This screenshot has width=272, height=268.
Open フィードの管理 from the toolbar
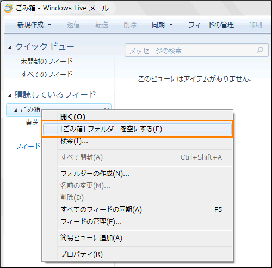pos(211,25)
